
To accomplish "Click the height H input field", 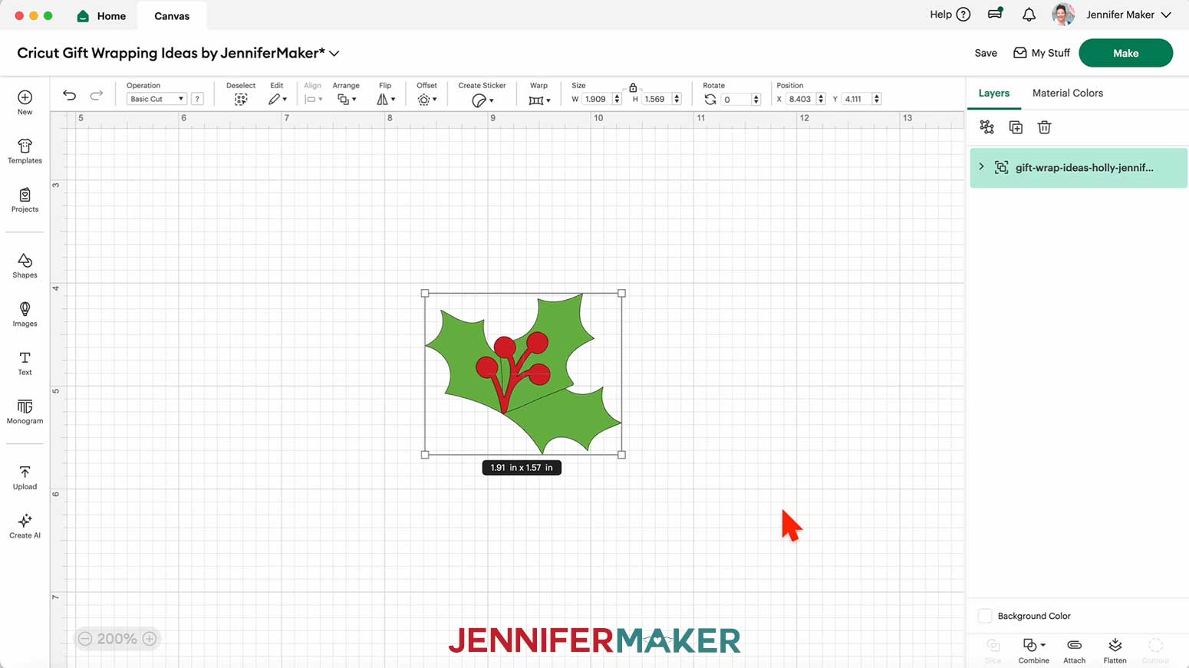I will 656,99.
